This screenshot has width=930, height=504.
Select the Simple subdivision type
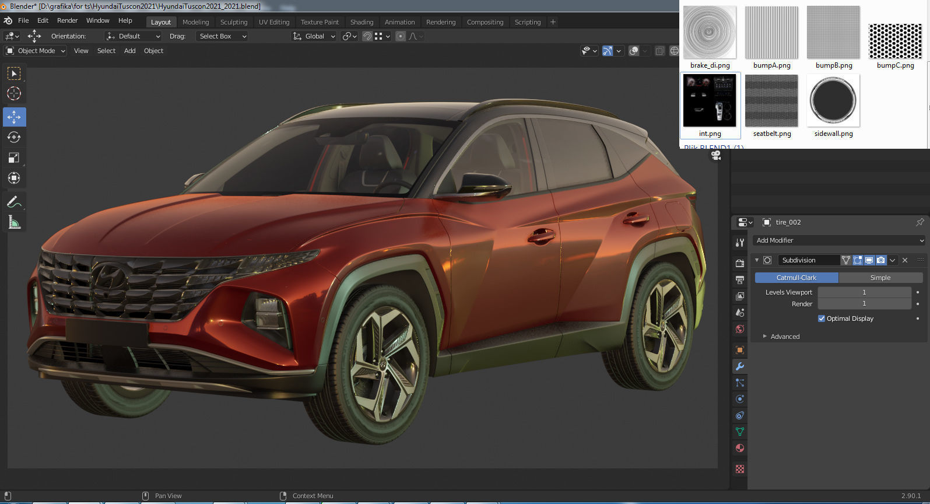880,278
